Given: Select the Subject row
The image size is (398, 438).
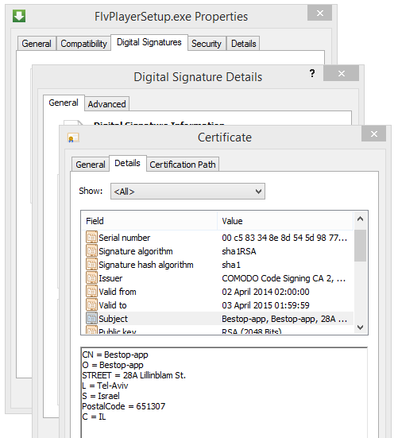Looking at the screenshot, I should coord(218,319).
